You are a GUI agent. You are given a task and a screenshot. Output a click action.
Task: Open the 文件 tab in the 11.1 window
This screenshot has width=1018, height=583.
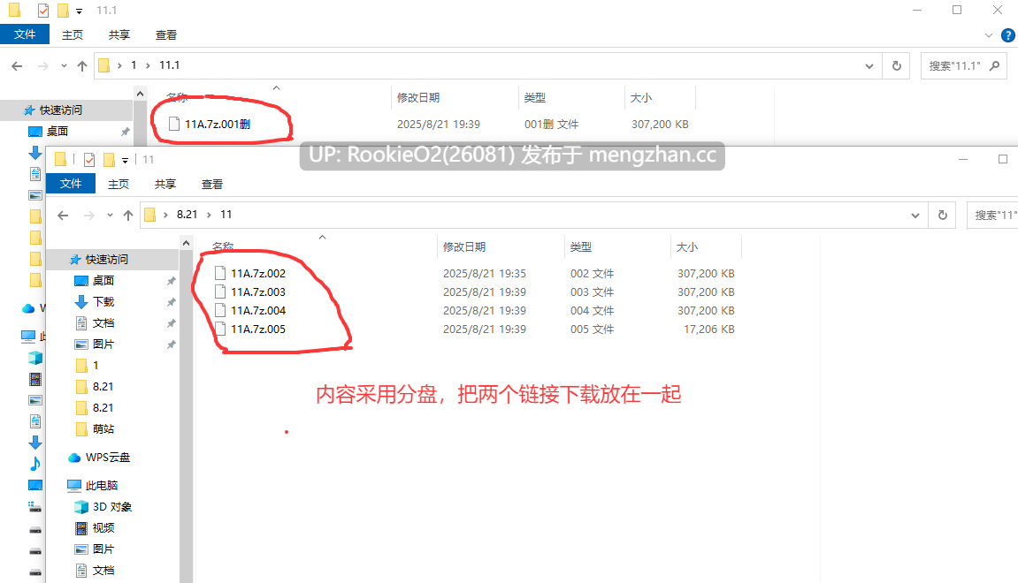(x=25, y=34)
